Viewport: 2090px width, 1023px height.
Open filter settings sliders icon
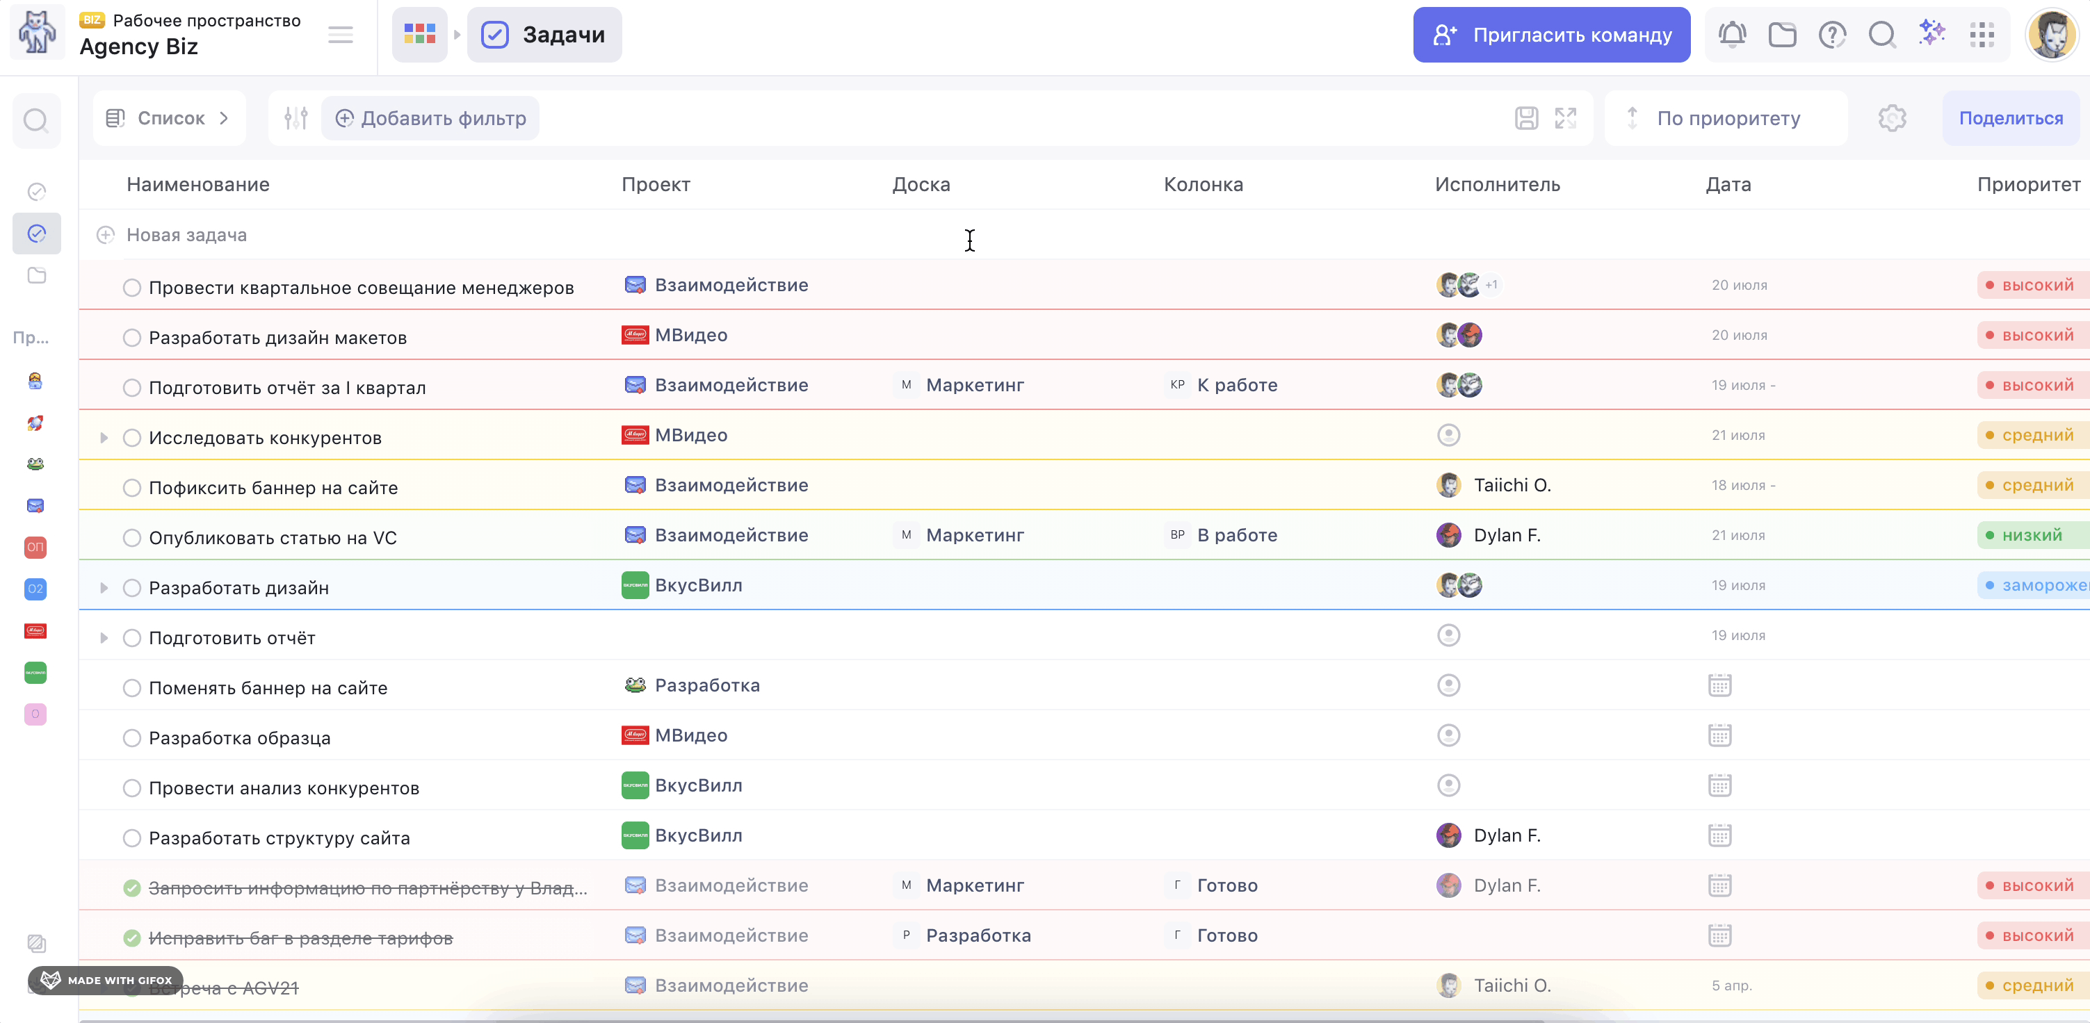[x=295, y=118]
